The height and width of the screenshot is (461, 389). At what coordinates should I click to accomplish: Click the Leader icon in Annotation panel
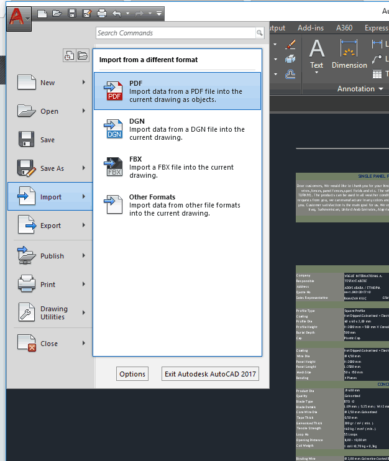(x=377, y=59)
